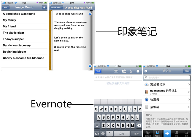Tap the Z key on the keyboard
The width and height of the screenshot is (192, 137).
pyautogui.click(x=104, y=125)
